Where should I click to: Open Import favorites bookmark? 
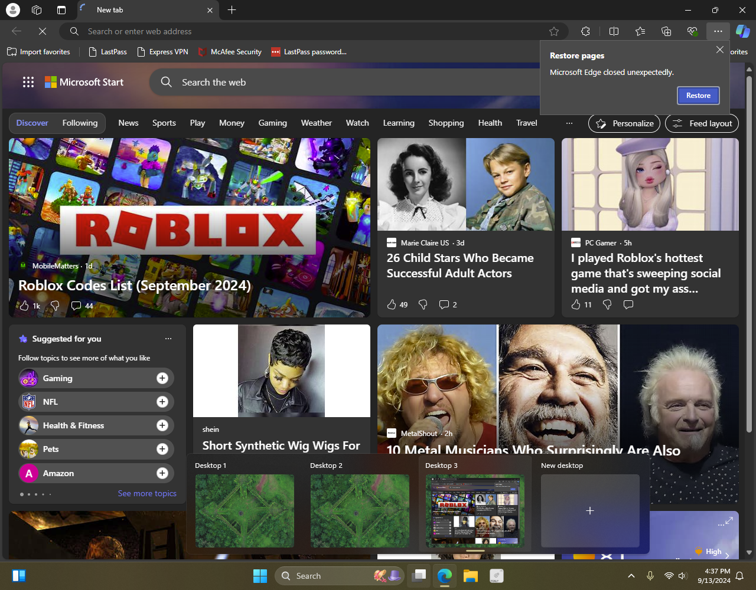[x=38, y=52]
